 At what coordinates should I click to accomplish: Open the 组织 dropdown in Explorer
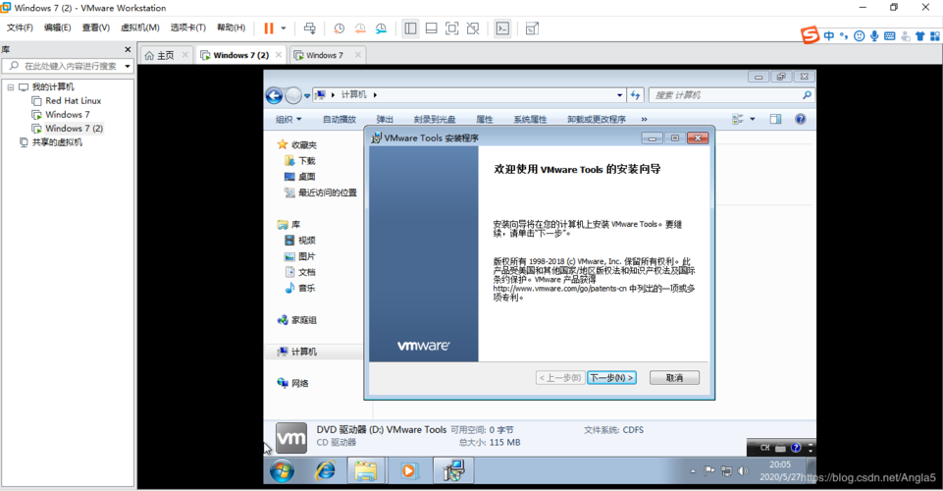288,119
